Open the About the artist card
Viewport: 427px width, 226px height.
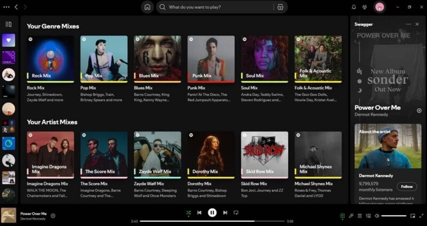tap(388, 163)
